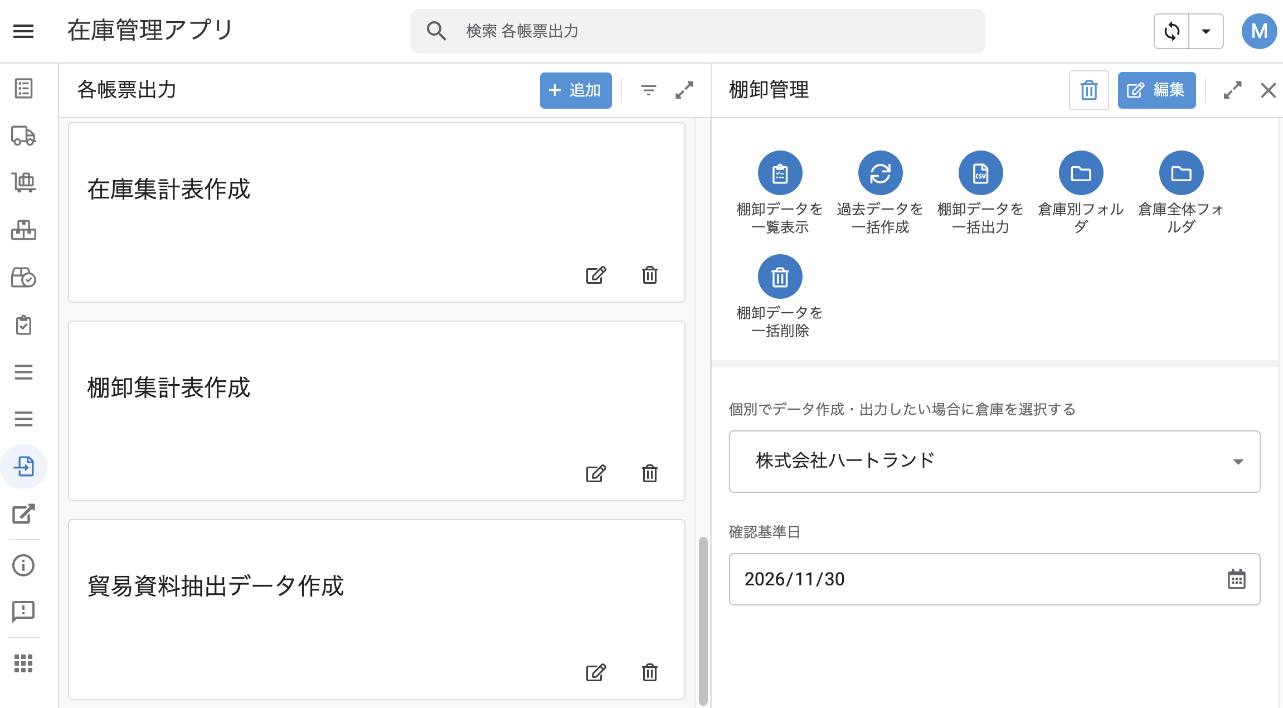The height and width of the screenshot is (708, 1283).
Task: Open the info circle sidebar icon
Action: (x=23, y=565)
